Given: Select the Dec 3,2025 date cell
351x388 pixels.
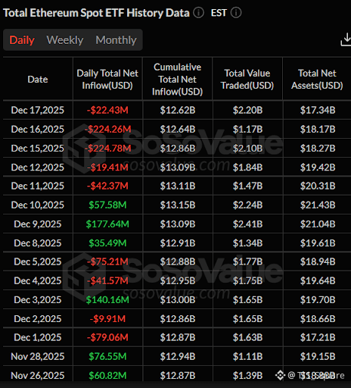Looking at the screenshot, I should pyautogui.click(x=38, y=300).
